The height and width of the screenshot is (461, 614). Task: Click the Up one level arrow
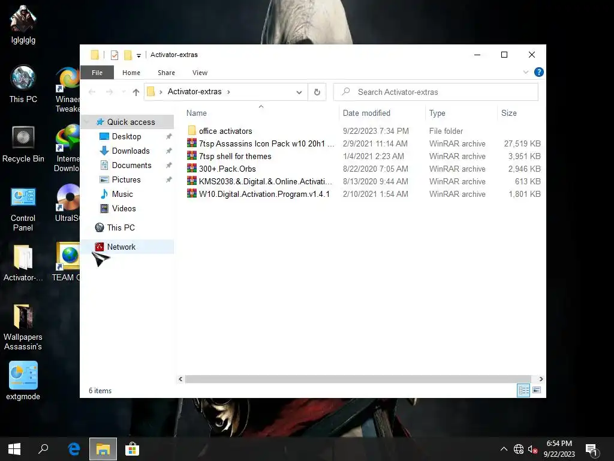coord(136,92)
